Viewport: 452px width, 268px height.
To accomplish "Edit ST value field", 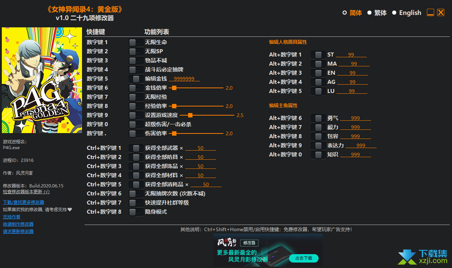I will click(x=351, y=55).
